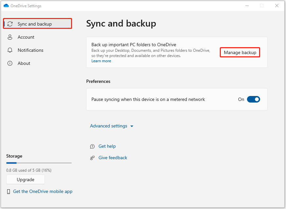
Task: Switch to the About section
Action: click(38, 63)
